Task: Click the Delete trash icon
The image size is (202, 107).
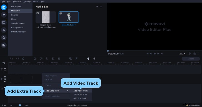Action: pos(23,59)
